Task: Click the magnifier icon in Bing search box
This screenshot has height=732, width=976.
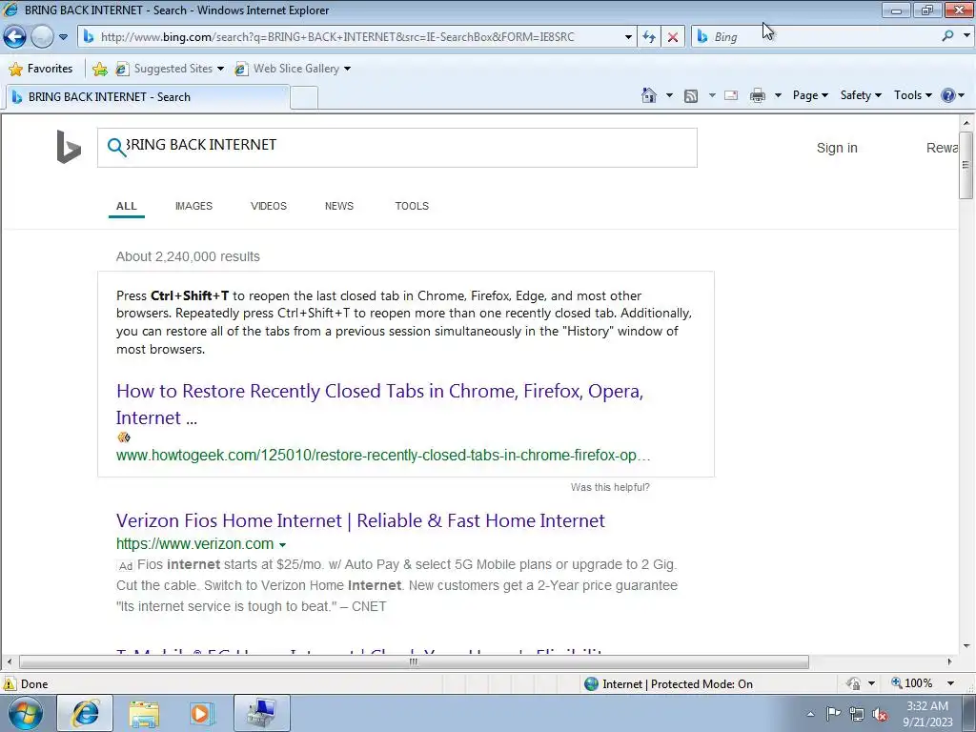Action: pos(116,148)
